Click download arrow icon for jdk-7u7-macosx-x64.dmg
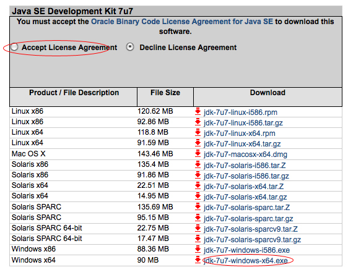This screenshot has width=348, height=275. pos(198,153)
